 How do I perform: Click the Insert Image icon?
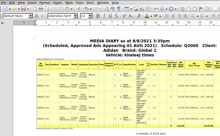point(136,9)
